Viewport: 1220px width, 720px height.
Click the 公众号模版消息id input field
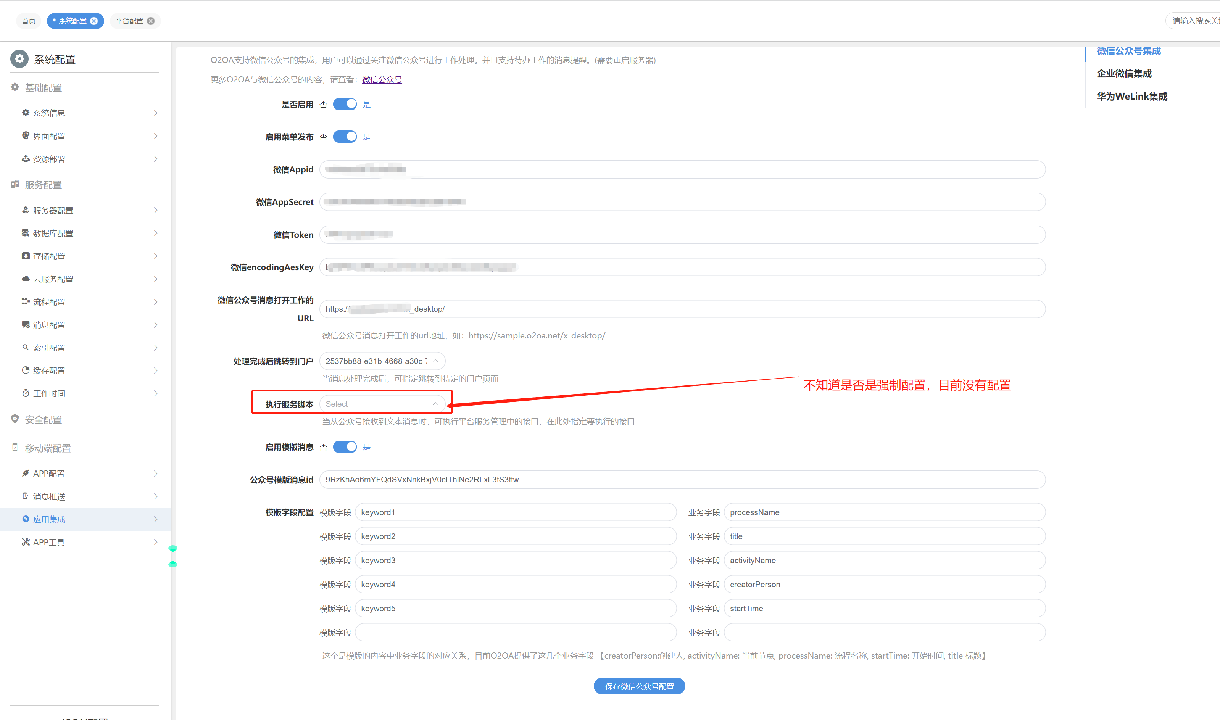(682, 479)
